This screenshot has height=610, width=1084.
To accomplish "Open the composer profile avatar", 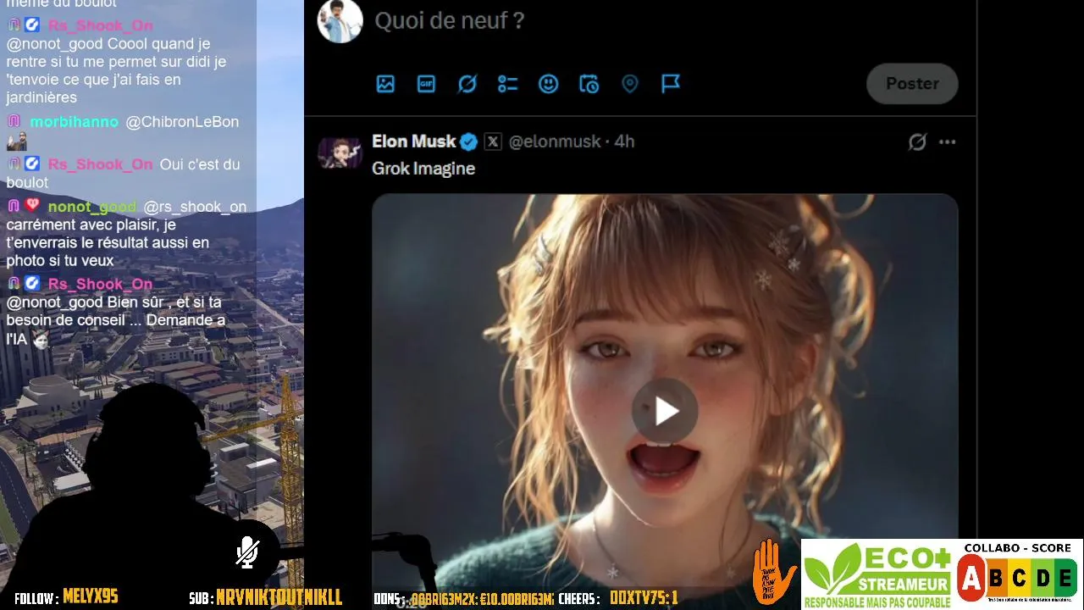I will pos(340,20).
